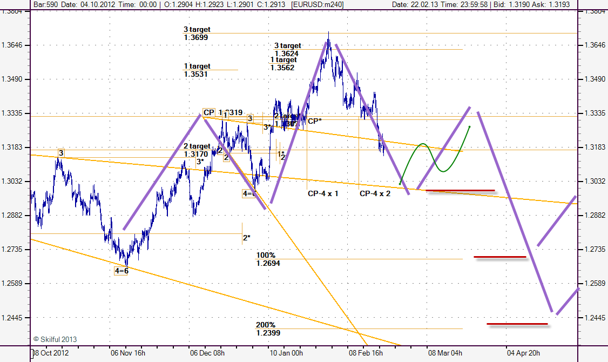Select the 2* marker near 1.2800 level

tap(246, 237)
